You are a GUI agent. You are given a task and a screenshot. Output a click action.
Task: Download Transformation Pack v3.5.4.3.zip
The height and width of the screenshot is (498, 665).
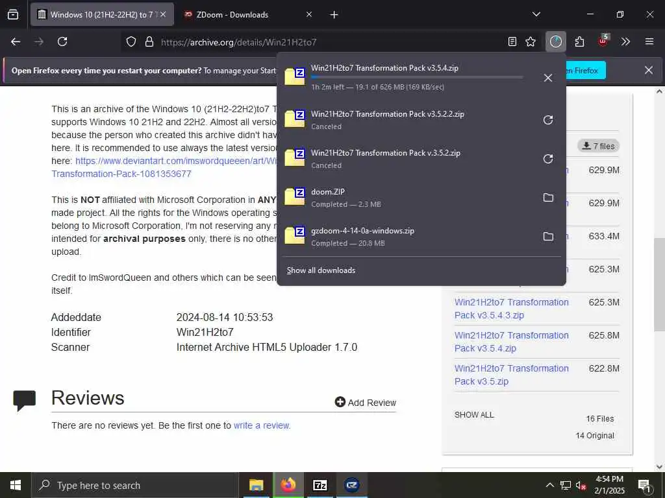pyautogui.click(x=512, y=309)
